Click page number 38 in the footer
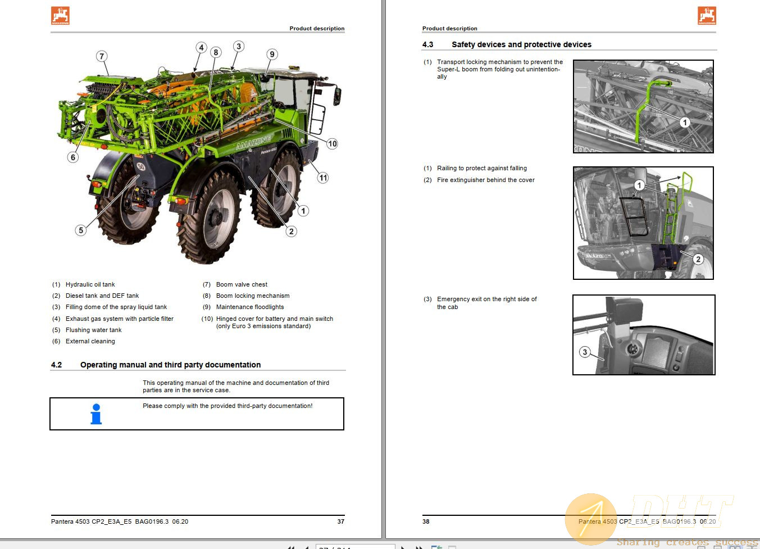The width and height of the screenshot is (760, 549). coord(426,521)
